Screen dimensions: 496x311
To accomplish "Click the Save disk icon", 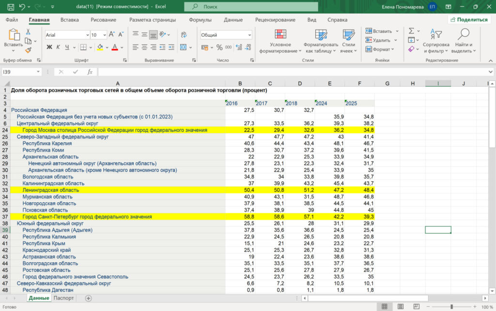I will pos(11,7).
